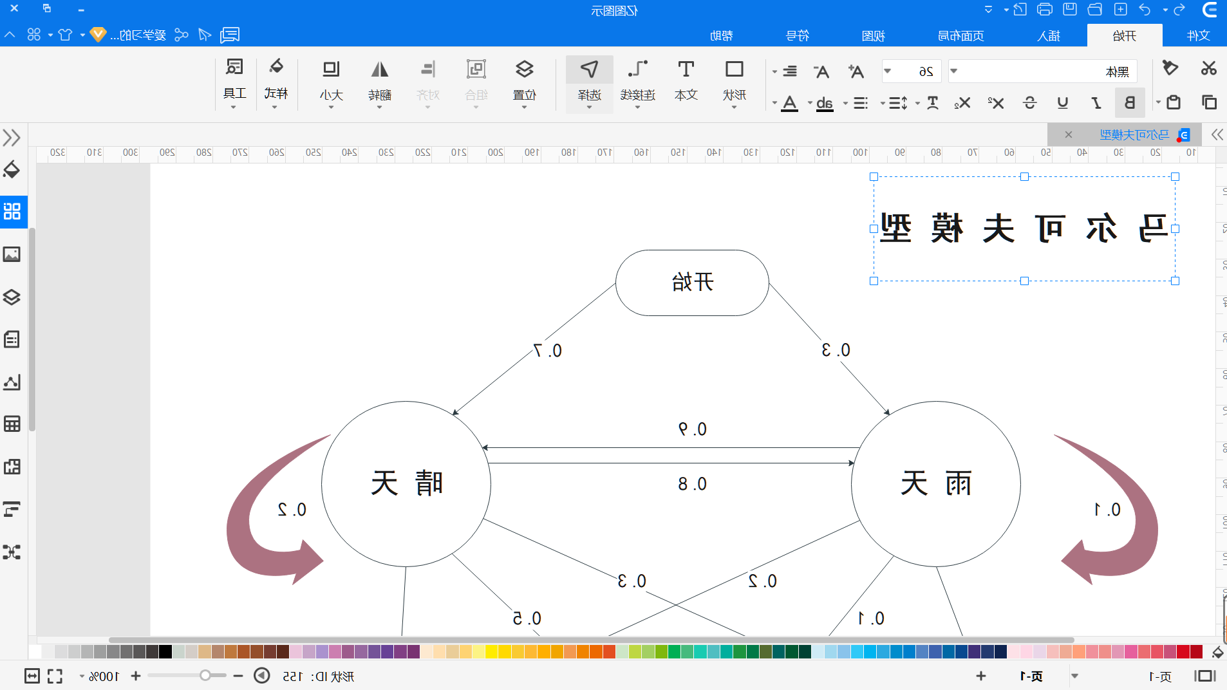Screen dimensions: 1227x690
Task: Toggle Strikethrough formatting
Action: (1029, 102)
